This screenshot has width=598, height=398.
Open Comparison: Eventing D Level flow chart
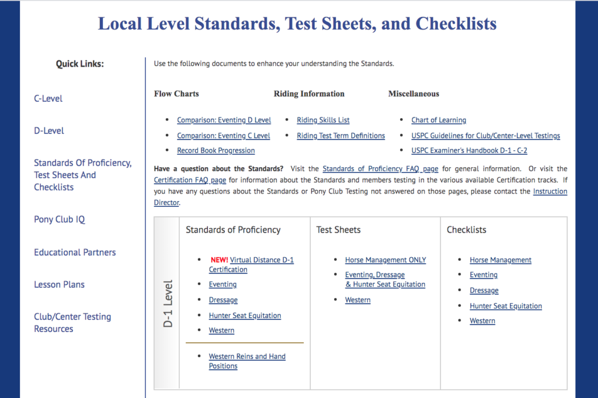[224, 120]
